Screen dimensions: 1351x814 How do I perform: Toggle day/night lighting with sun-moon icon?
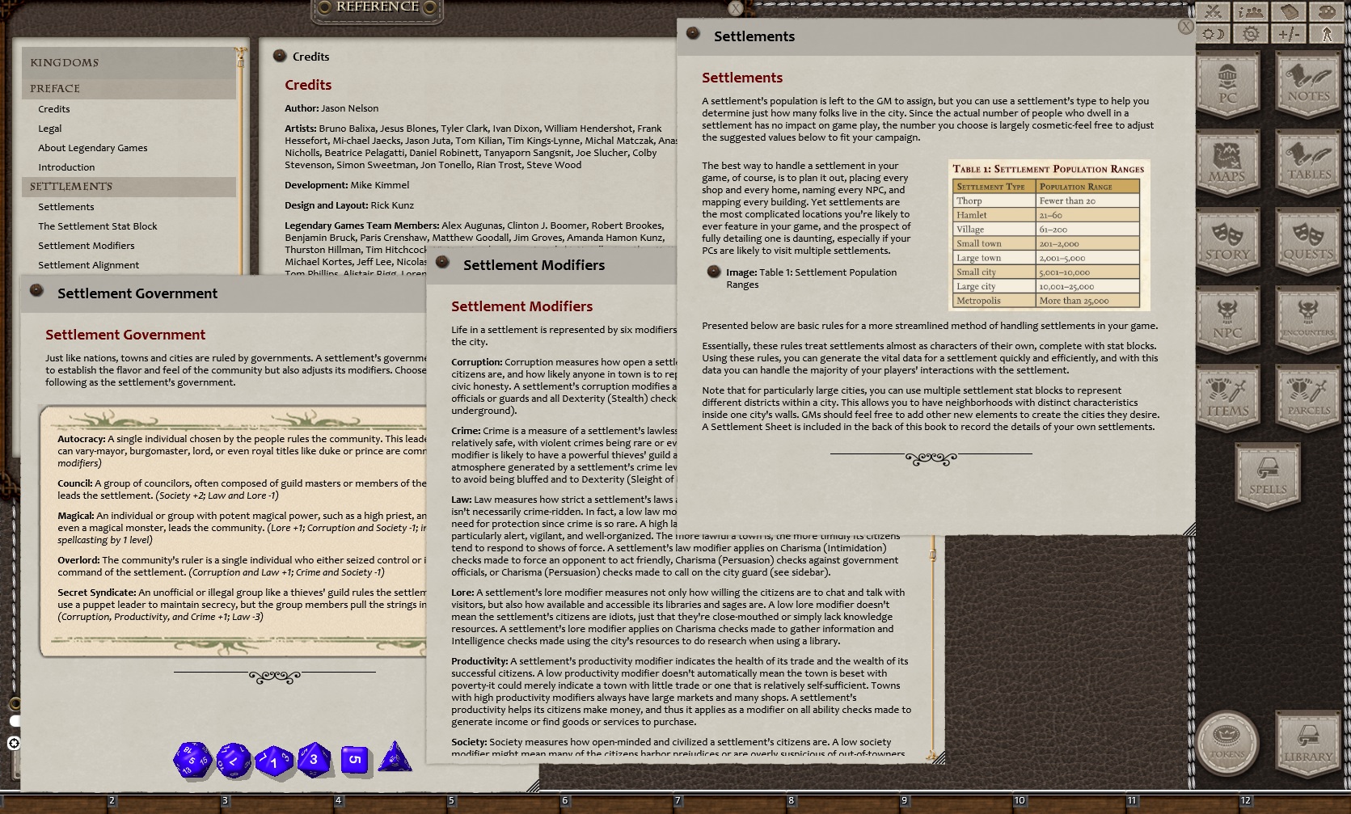[x=1213, y=33]
